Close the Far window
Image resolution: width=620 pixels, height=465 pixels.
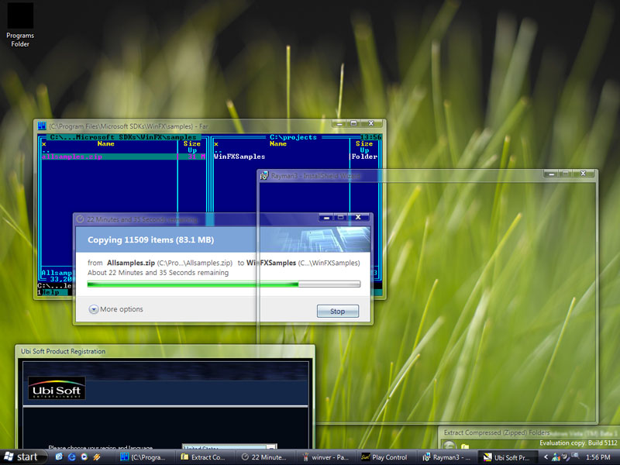pyautogui.click(x=371, y=123)
